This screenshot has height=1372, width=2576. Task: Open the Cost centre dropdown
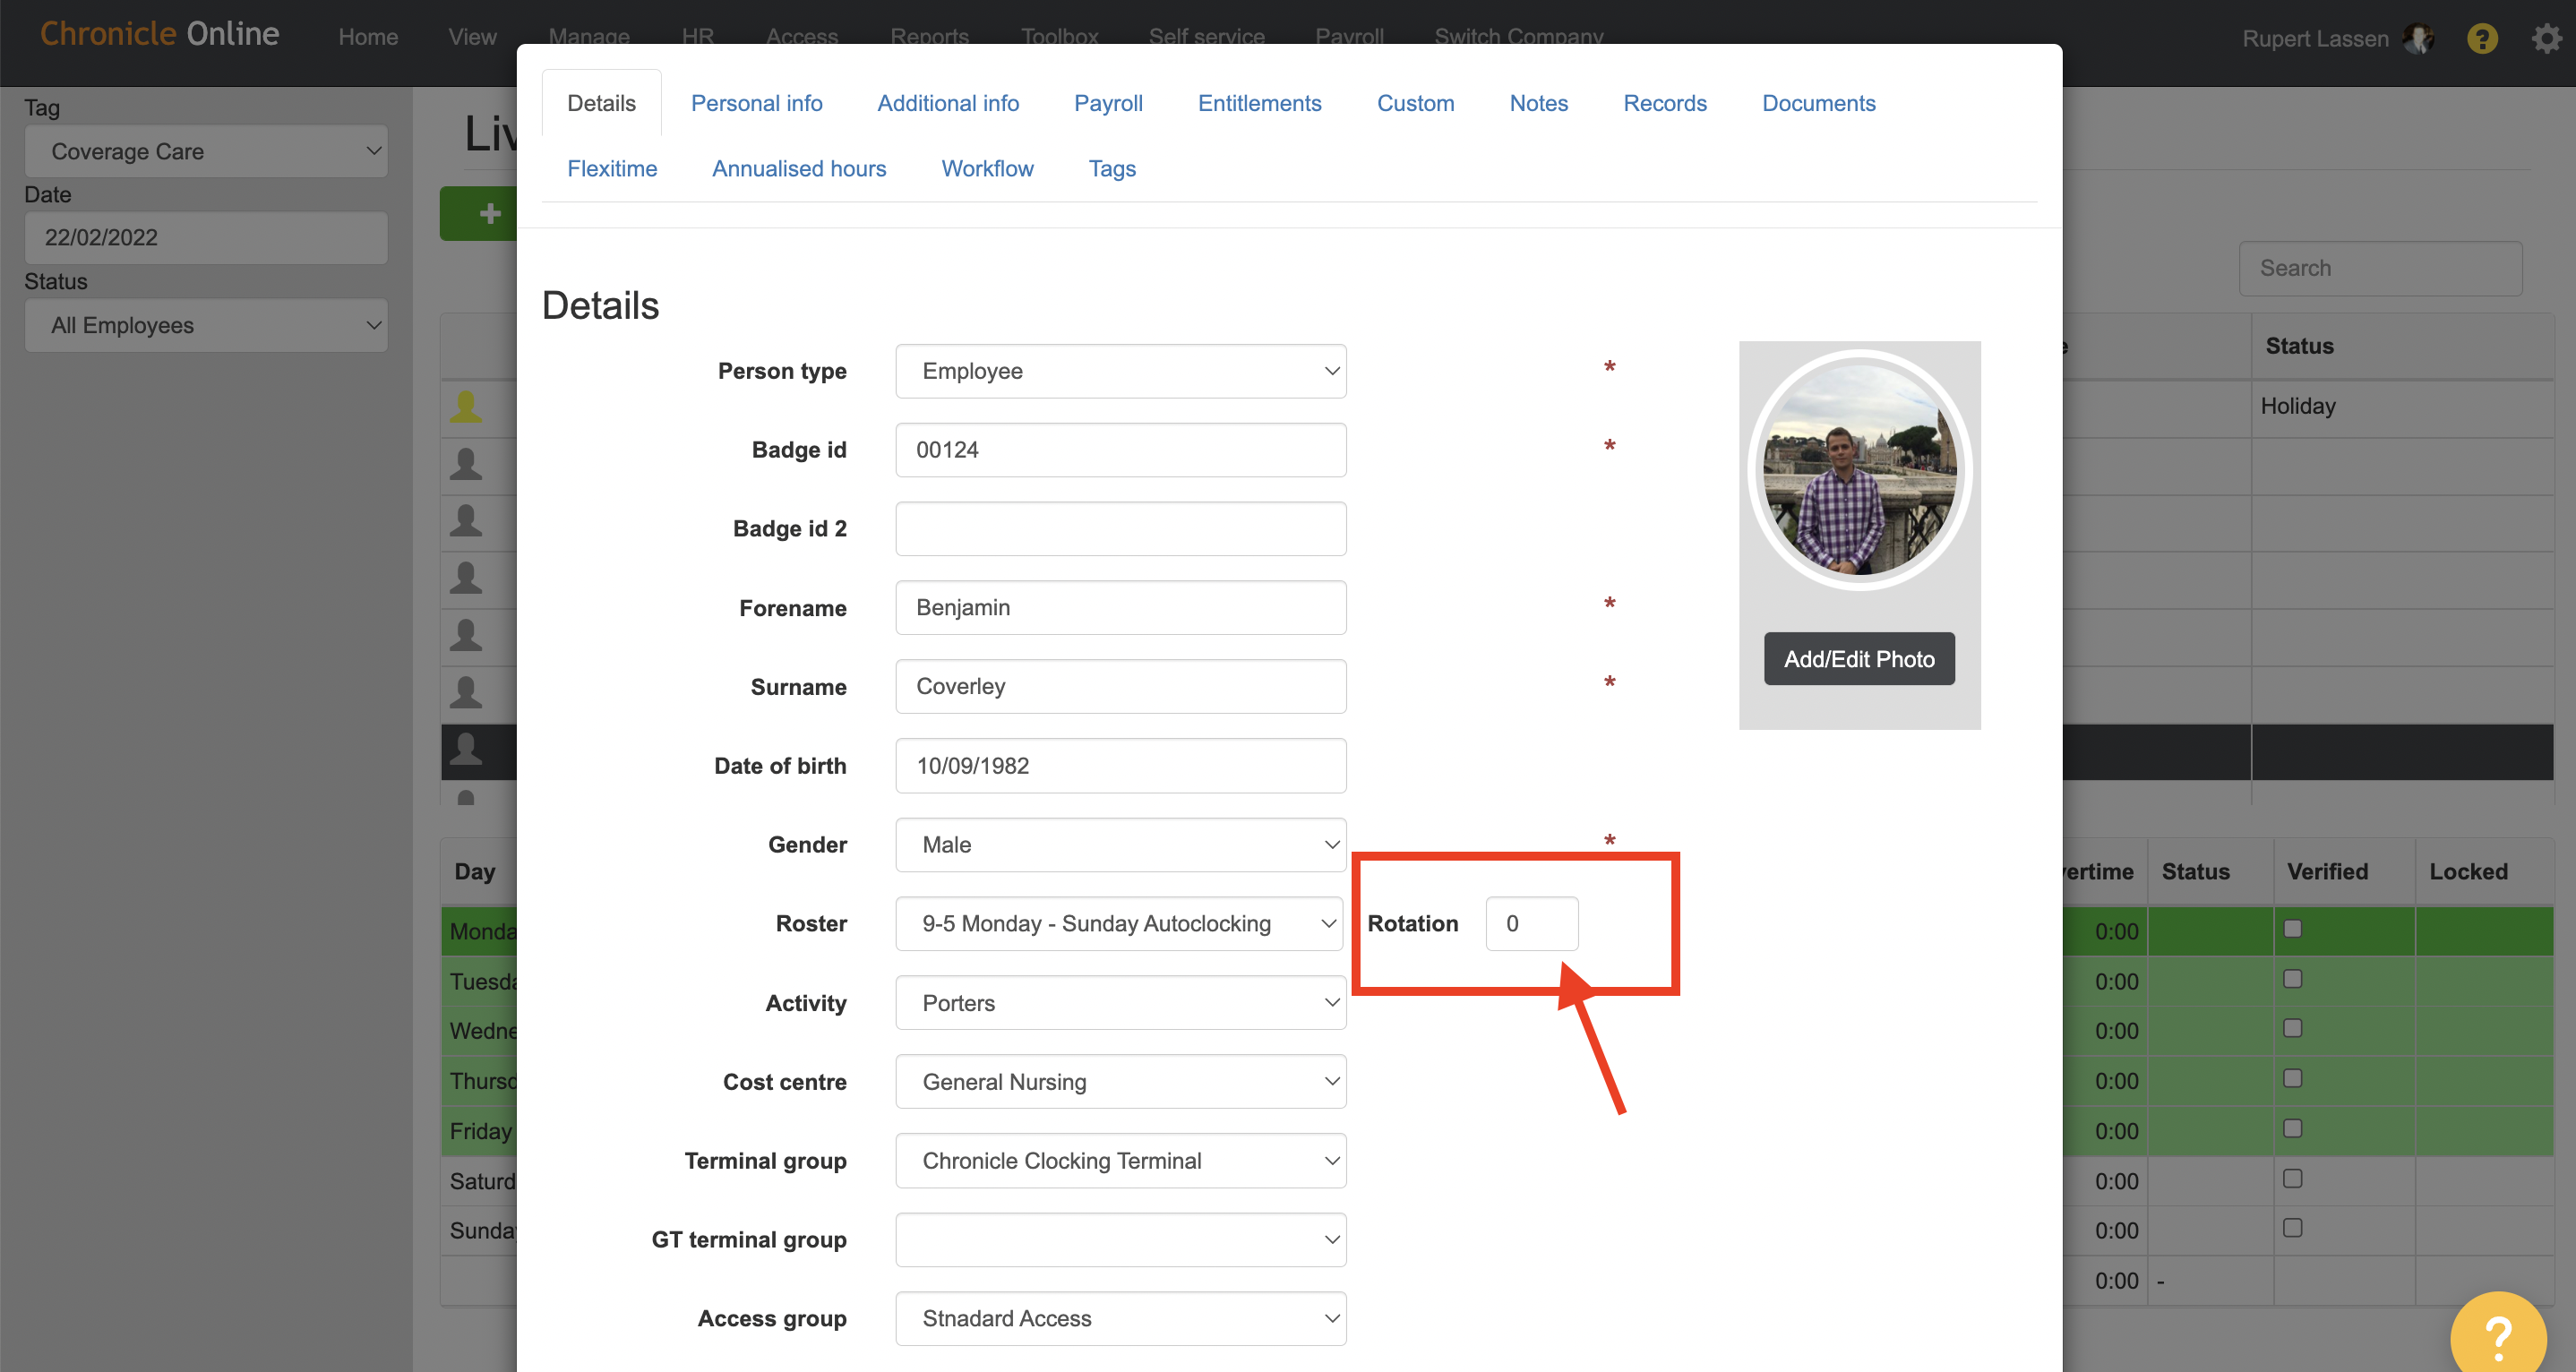(x=1120, y=1082)
